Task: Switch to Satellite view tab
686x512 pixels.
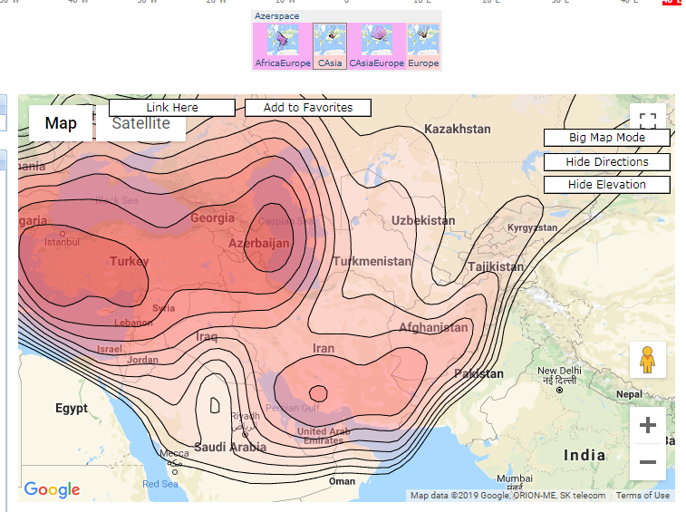Action: [141, 124]
